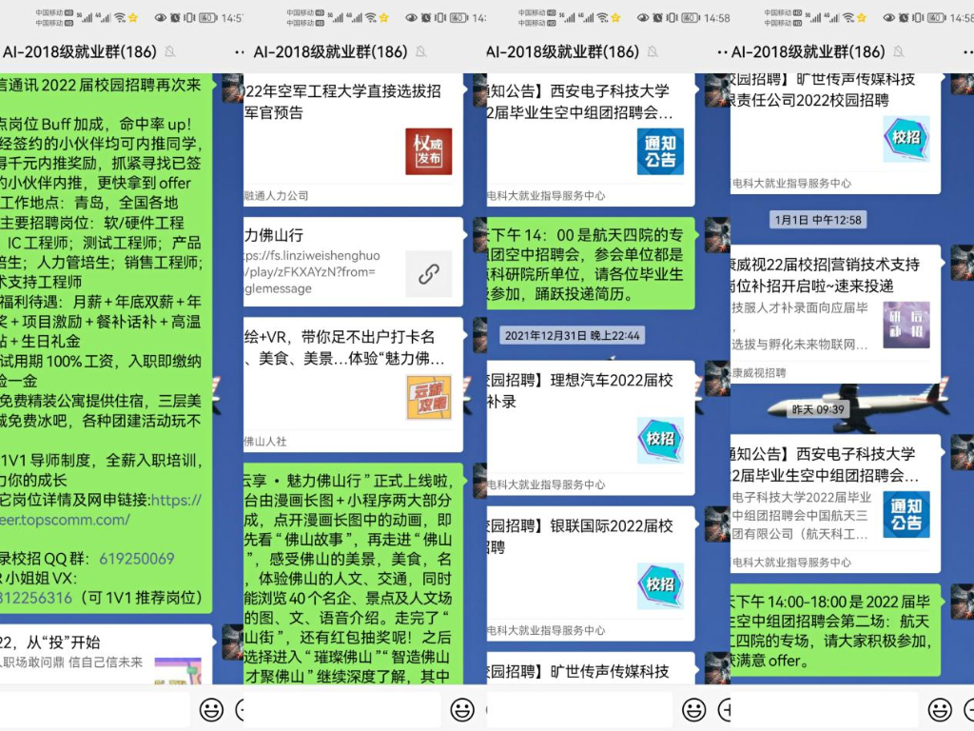Tap the 云游攻略 image on Foshan card

[x=428, y=396]
